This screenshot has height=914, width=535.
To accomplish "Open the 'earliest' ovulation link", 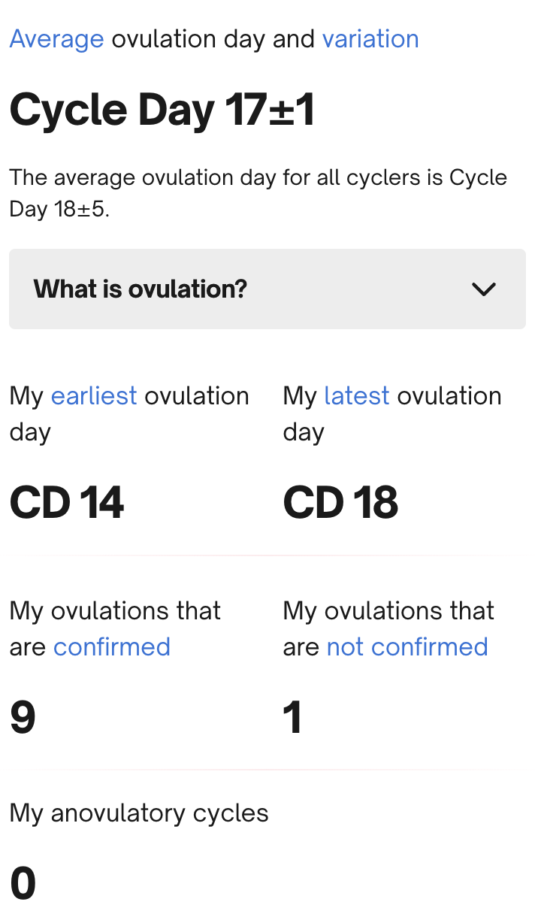I will click(94, 395).
